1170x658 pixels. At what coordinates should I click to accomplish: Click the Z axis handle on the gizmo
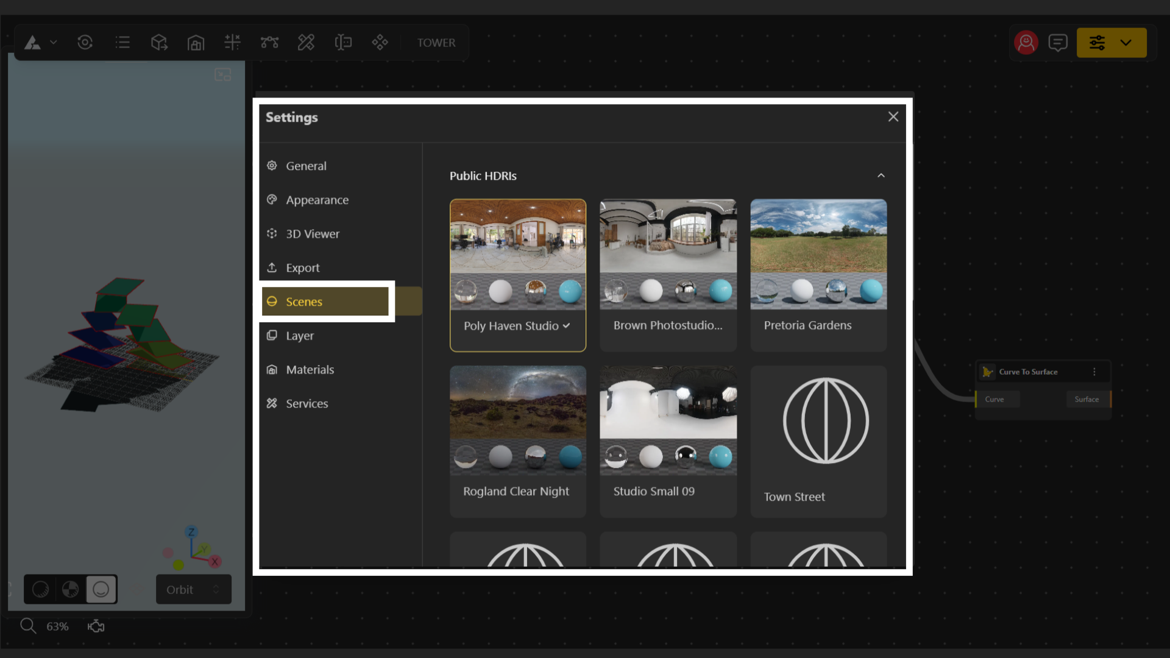pos(191,532)
